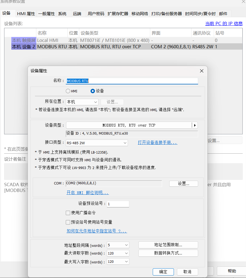Click the 设备预设站号 input field

(x=118, y=204)
